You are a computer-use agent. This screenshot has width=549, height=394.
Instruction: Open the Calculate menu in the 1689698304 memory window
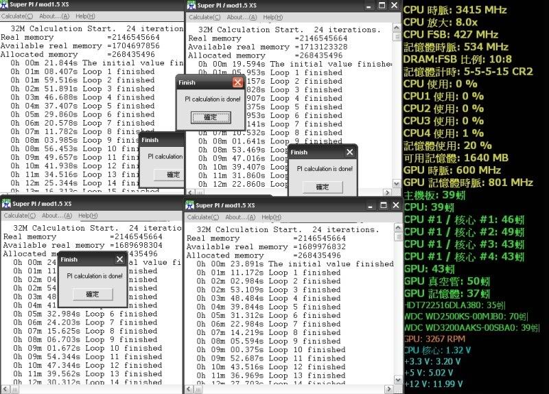tap(20, 216)
